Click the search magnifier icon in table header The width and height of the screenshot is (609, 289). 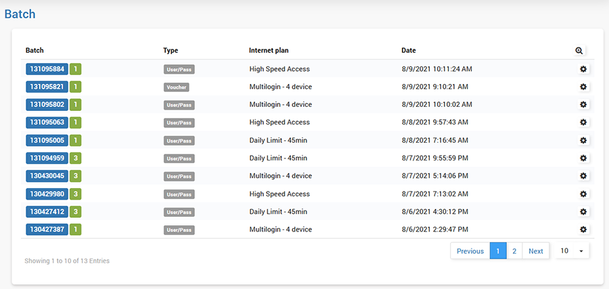click(579, 51)
